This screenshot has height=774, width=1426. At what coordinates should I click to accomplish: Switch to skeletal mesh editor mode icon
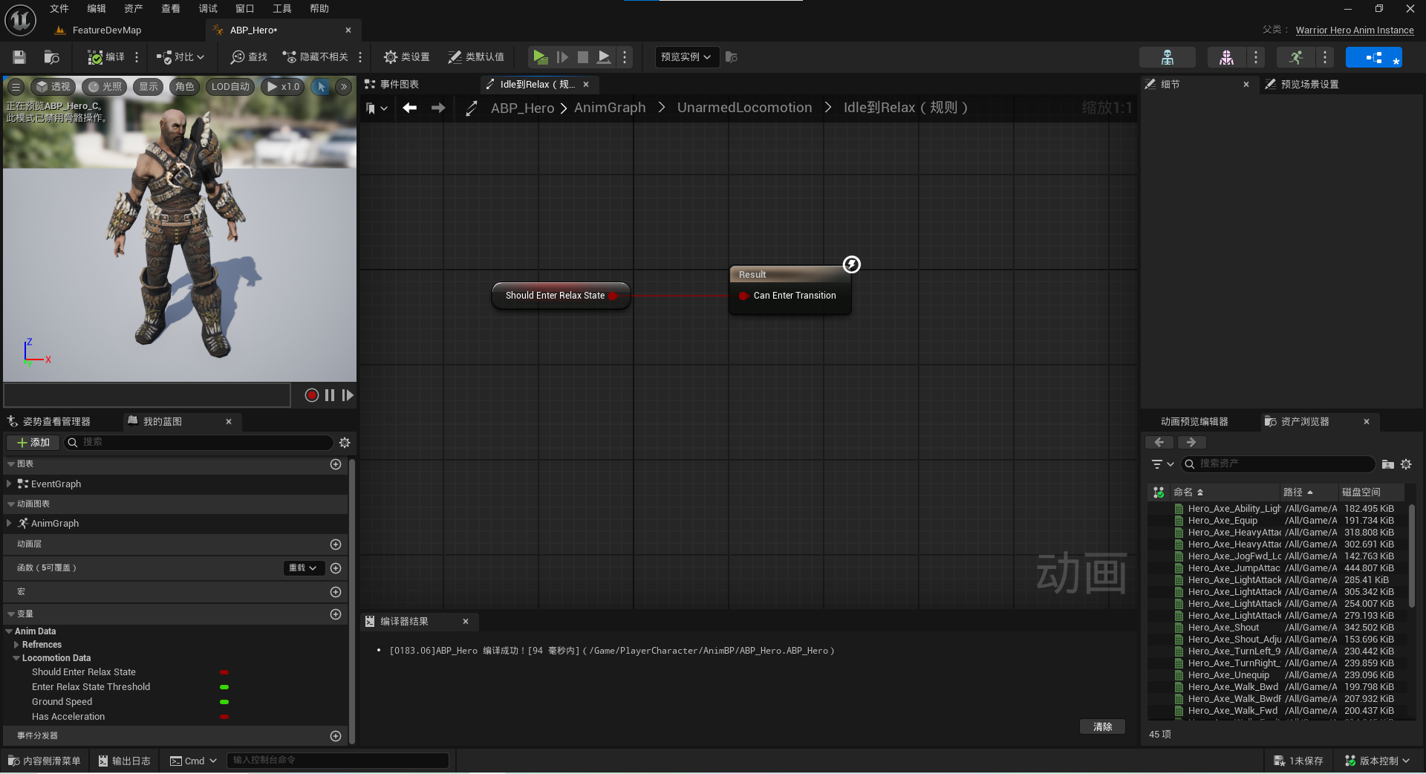point(1226,57)
